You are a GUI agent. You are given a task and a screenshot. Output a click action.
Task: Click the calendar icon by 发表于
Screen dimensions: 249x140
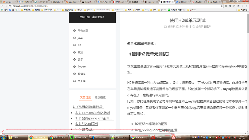pos(165,27)
